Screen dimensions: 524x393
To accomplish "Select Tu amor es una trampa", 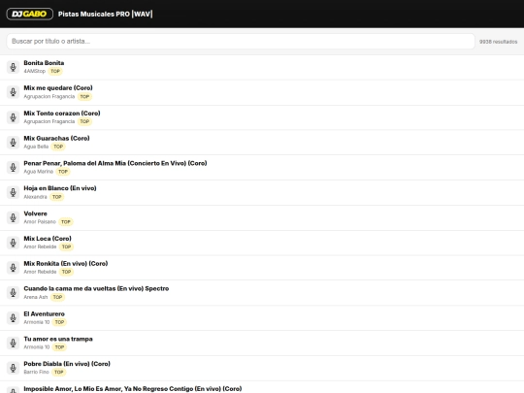I will (x=58, y=339).
